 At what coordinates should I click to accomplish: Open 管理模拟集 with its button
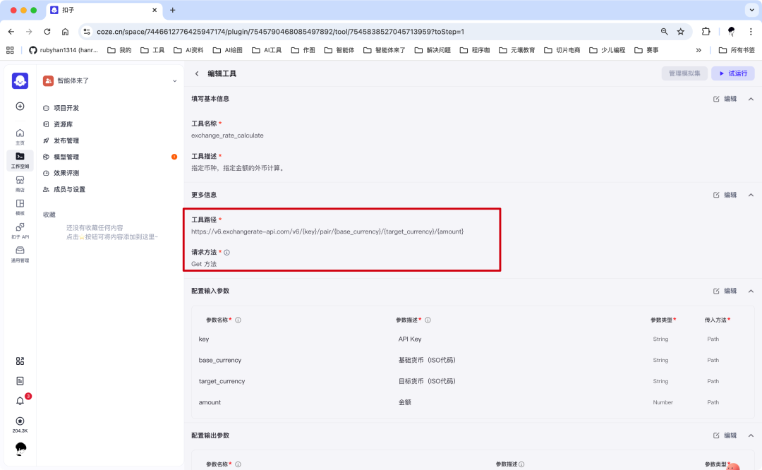[x=684, y=73]
